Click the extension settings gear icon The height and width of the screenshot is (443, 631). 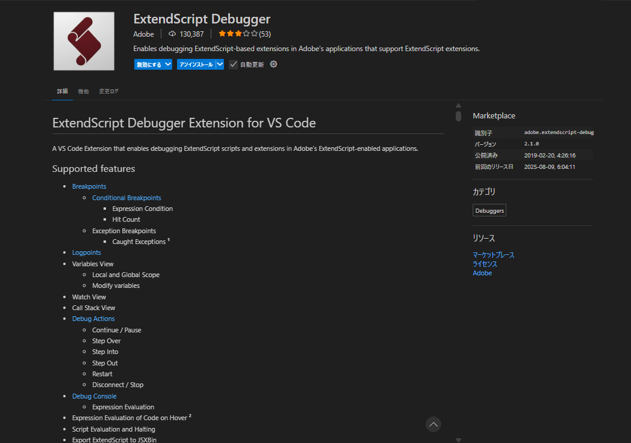pos(273,64)
